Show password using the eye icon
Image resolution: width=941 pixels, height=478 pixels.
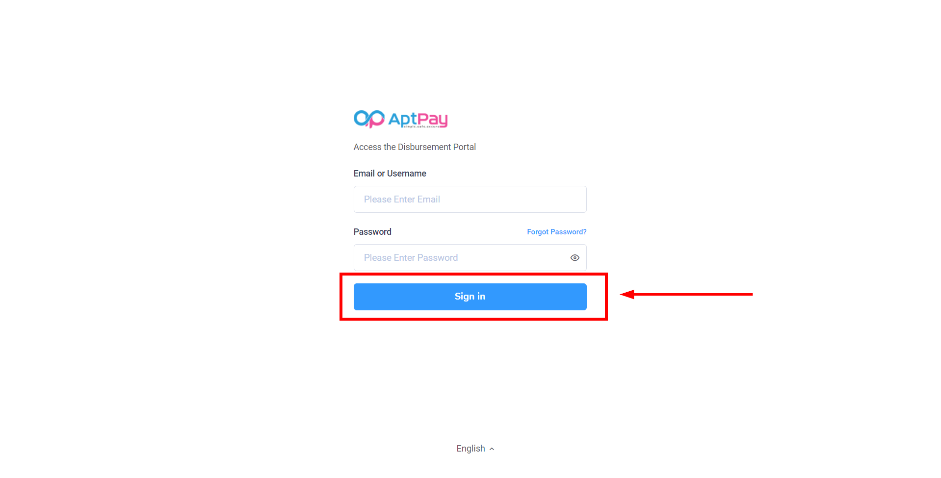click(x=575, y=258)
